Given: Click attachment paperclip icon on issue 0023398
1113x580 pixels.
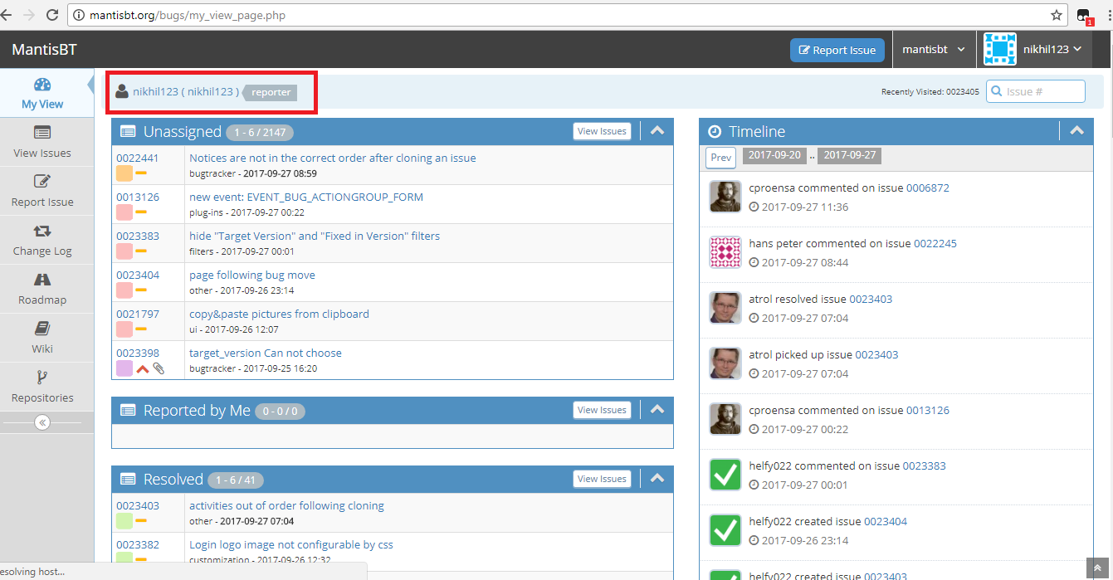Looking at the screenshot, I should point(159,368).
